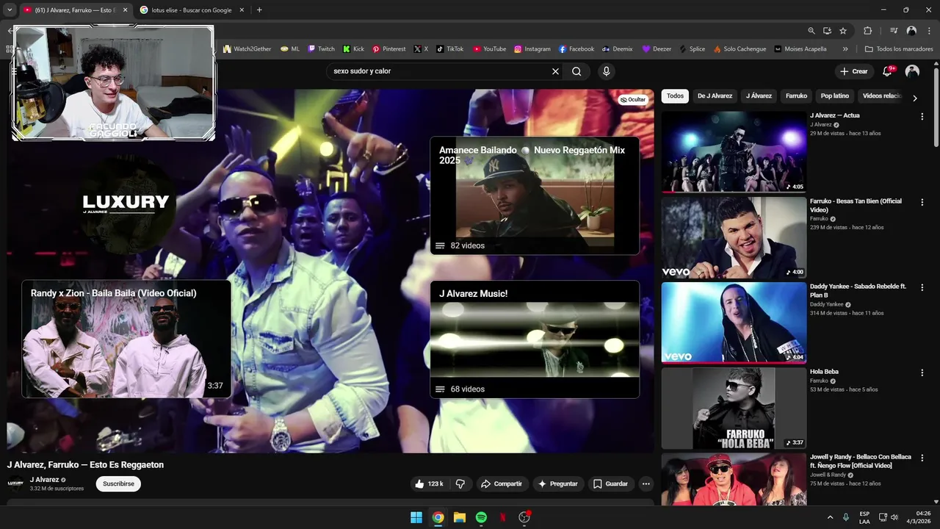The image size is (940, 529).
Task: Open options menu for Sabado Rebelde video
Action: point(922,287)
